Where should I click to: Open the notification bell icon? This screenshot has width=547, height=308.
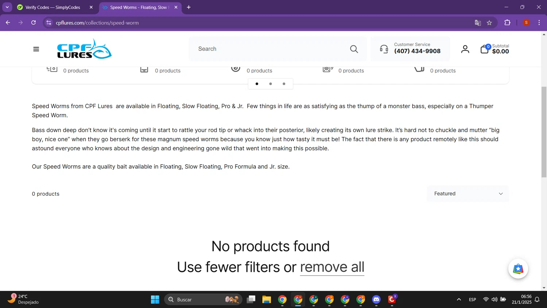[x=537, y=300]
